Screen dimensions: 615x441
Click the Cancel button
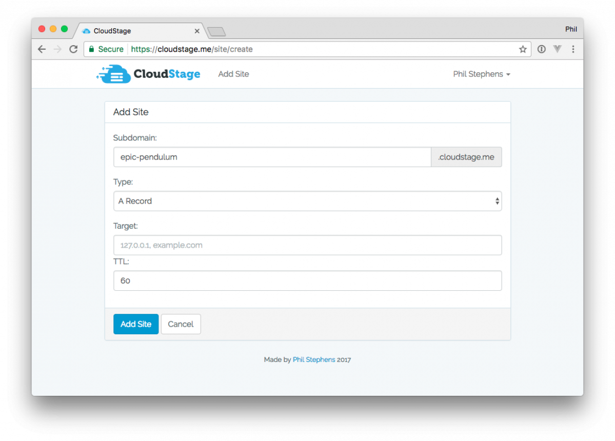181,324
